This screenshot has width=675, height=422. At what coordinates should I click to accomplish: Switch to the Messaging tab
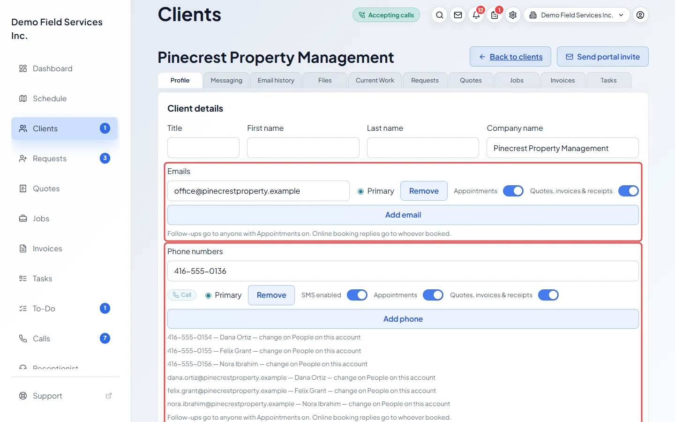pos(226,80)
